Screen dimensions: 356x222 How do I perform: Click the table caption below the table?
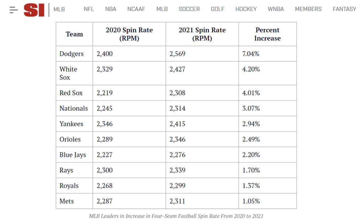[x=176, y=216]
